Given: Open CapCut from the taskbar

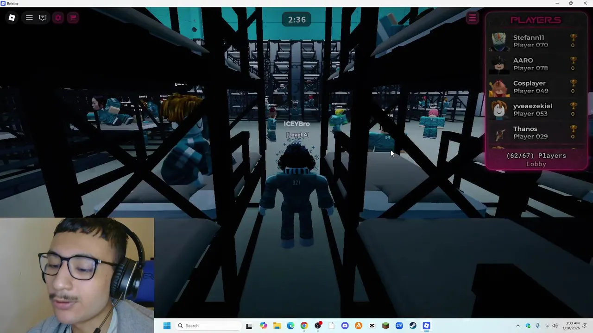Looking at the screenshot, I should [372, 326].
